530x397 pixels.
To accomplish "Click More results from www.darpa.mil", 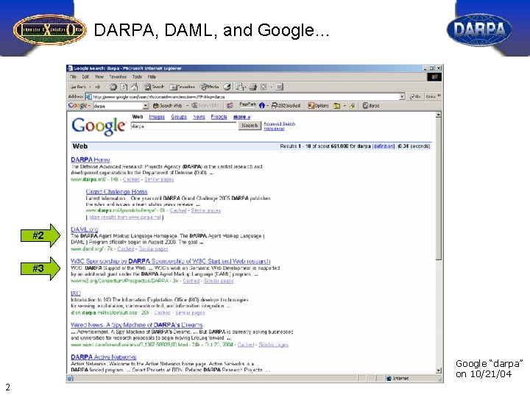I will pyautogui.click(x=124, y=217).
